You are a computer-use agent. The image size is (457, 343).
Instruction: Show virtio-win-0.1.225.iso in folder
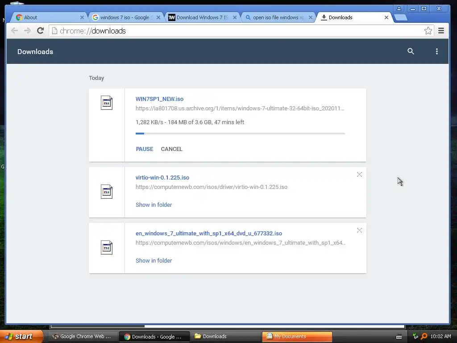[x=154, y=205]
